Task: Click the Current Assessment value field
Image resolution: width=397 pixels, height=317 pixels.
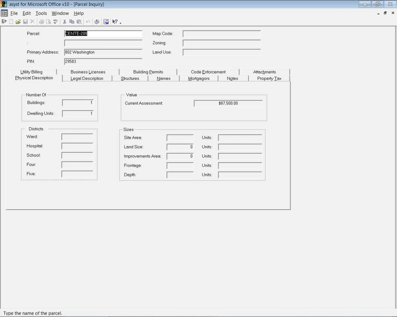Action: (228, 103)
